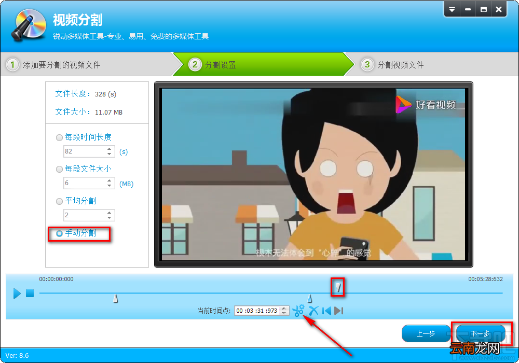Viewport: 519px width, 363px height.
Task: Click the timeline playhead slider handle
Action: [x=338, y=287]
